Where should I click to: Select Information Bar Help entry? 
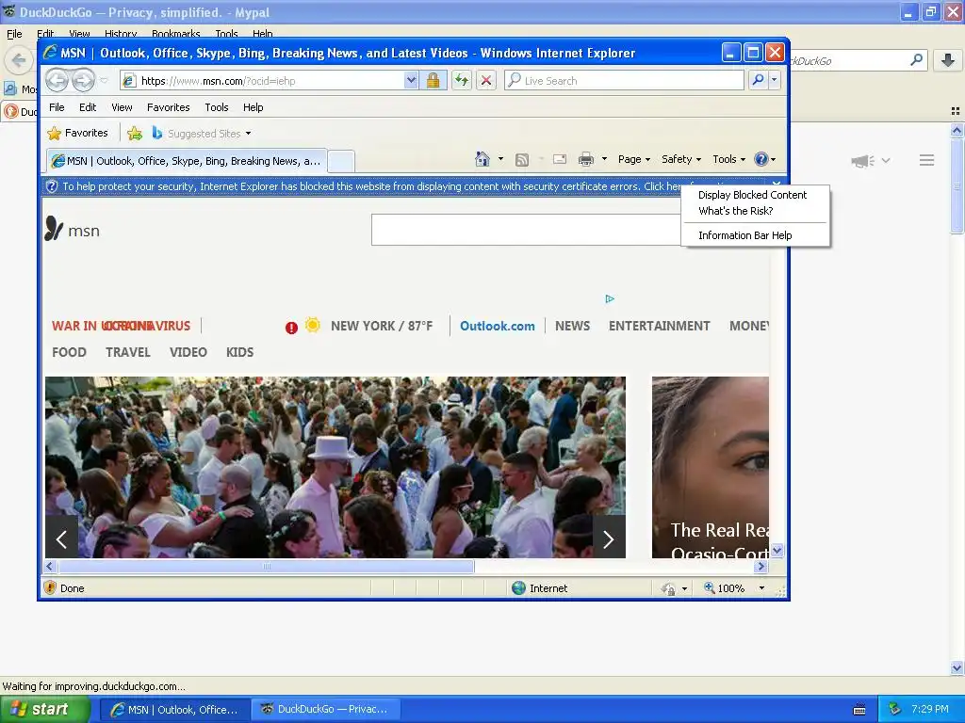coord(744,235)
